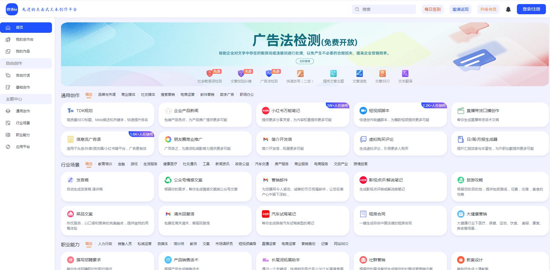The width and height of the screenshot is (550, 270).
Task: Open the 提炼文章主题 tool icon
Action: click(x=333, y=73)
